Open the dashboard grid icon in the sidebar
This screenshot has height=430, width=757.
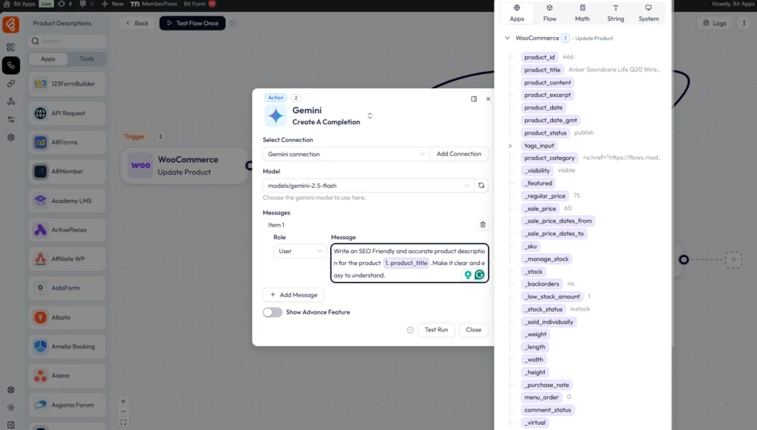pos(10,47)
